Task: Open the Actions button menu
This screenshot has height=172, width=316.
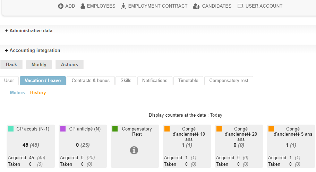Action: coord(69,65)
